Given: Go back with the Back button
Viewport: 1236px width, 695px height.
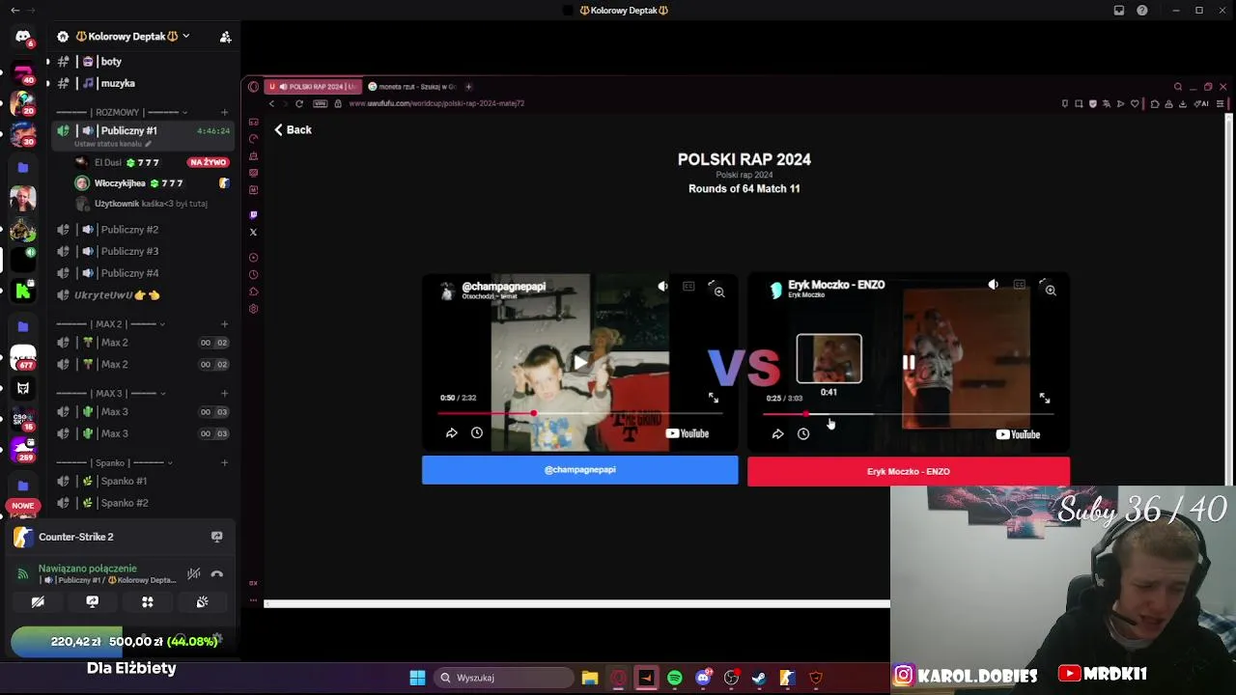Looking at the screenshot, I should 293,129.
